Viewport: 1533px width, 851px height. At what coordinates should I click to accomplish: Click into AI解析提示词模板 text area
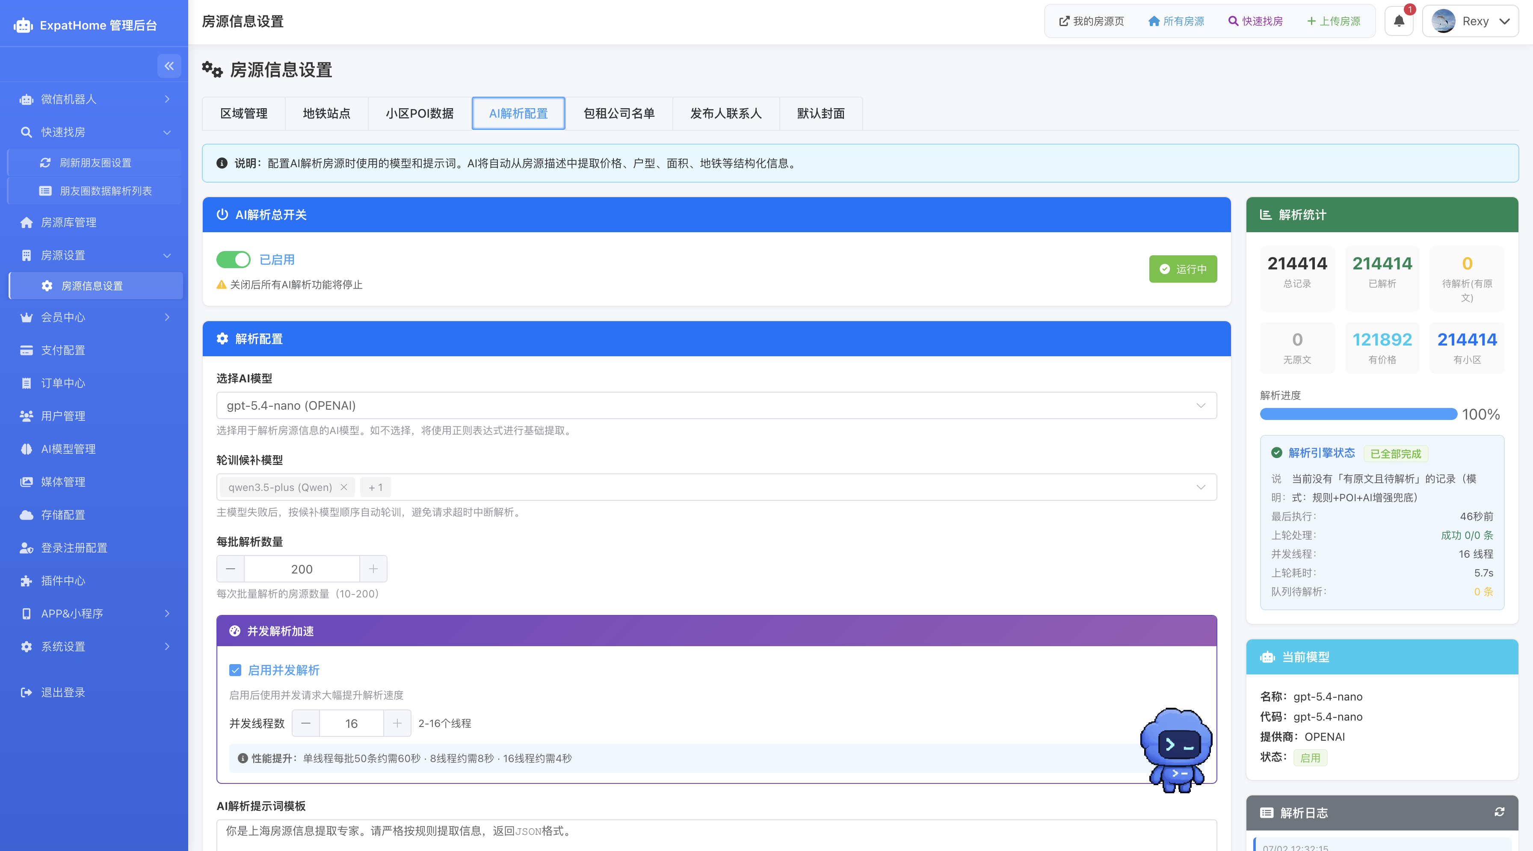tap(716, 836)
